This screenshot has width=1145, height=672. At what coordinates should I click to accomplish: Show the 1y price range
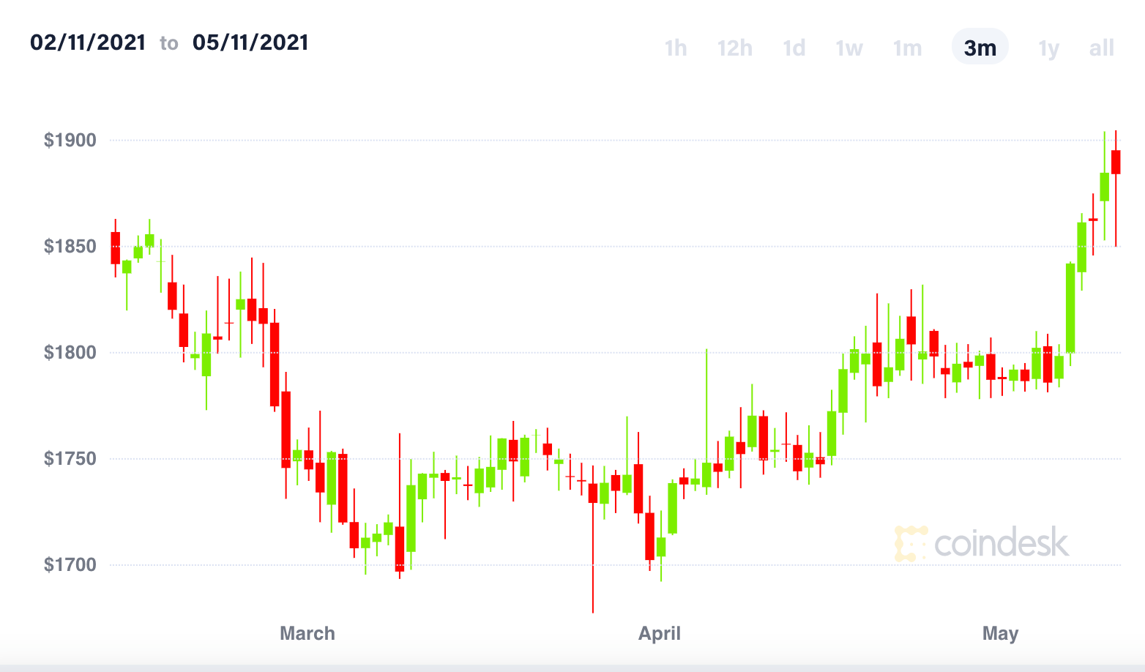point(1048,48)
